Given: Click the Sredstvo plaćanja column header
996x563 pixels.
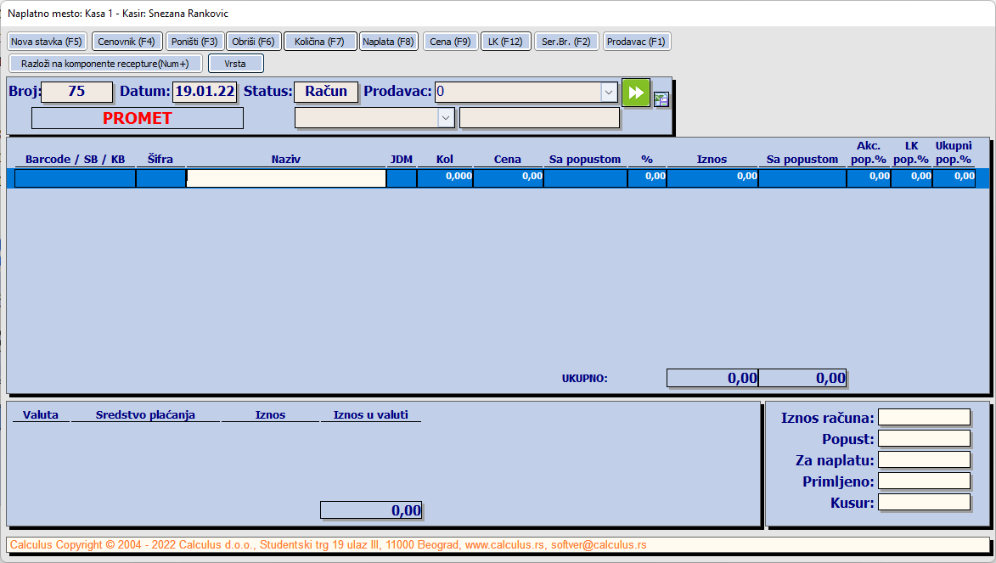Looking at the screenshot, I should point(145,415).
